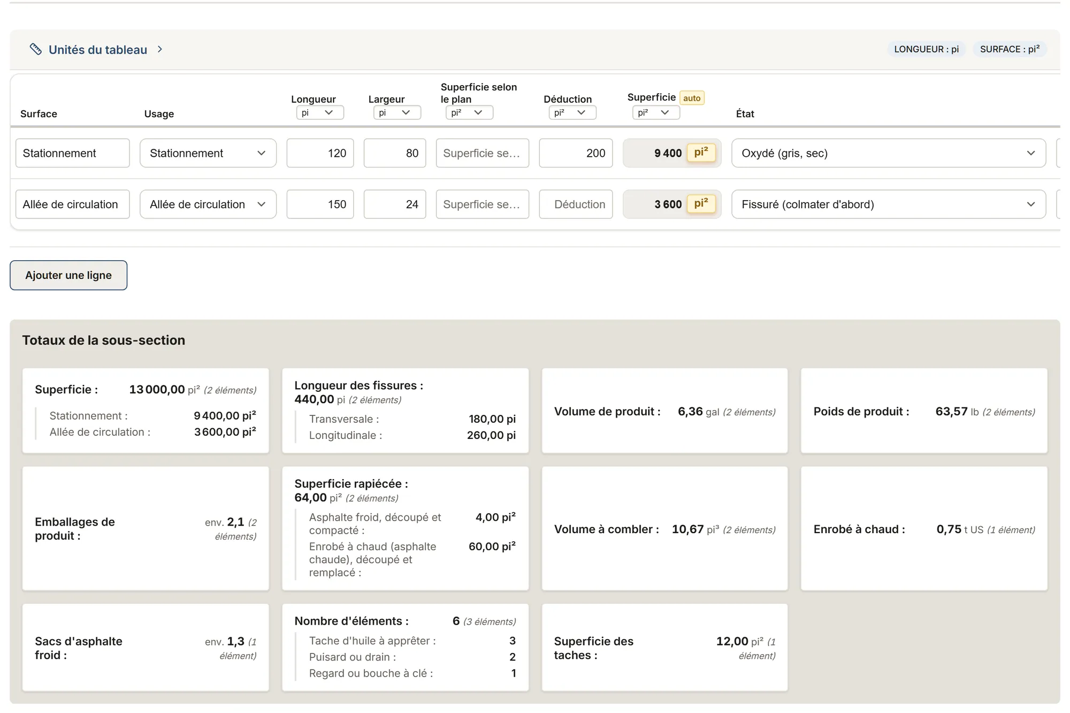Click Superficie selon le plan field, Allée row
1070x713 pixels.
(x=483, y=204)
